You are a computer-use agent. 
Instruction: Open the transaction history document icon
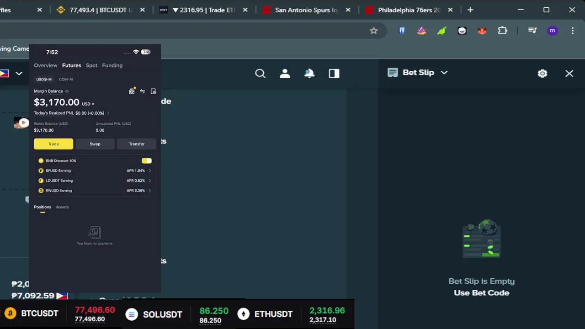point(153,91)
